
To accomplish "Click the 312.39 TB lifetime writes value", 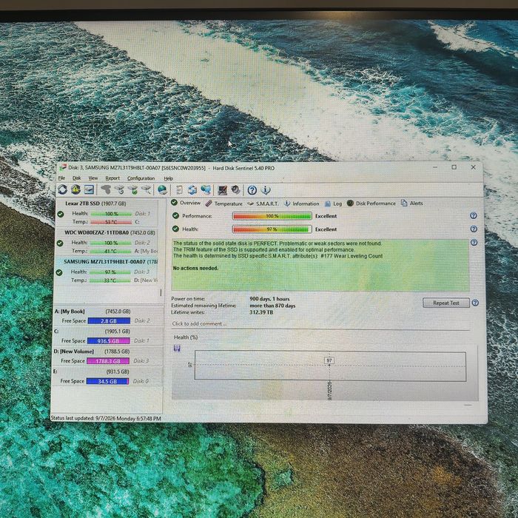I will [x=261, y=312].
